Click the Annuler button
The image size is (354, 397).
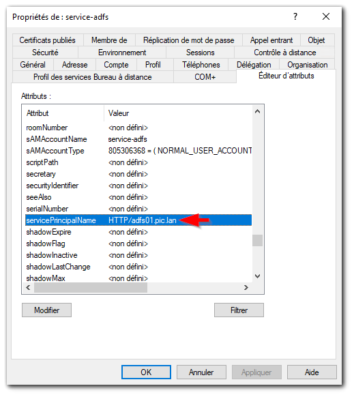tap(201, 372)
